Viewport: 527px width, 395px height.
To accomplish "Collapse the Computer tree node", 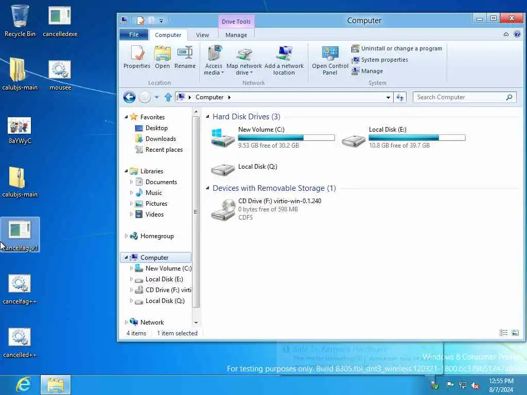I will [x=126, y=257].
